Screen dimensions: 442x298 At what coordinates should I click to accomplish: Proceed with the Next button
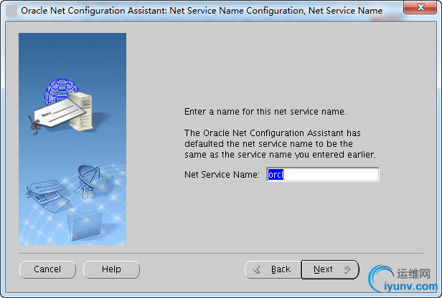click(x=330, y=269)
